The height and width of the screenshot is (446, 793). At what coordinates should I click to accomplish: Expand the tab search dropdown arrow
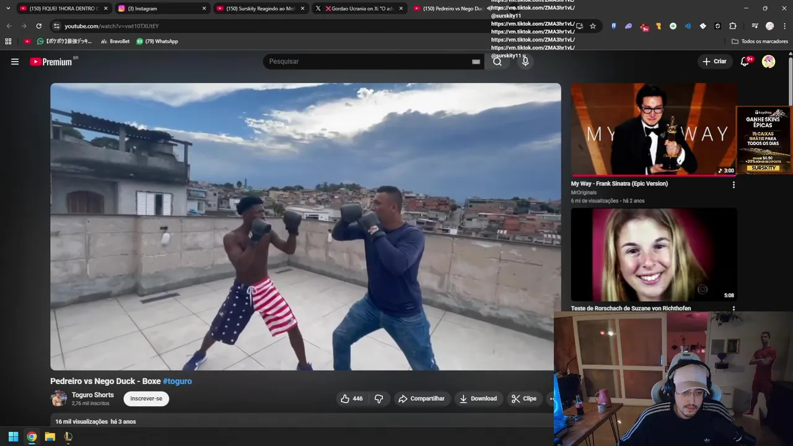coord(7,8)
